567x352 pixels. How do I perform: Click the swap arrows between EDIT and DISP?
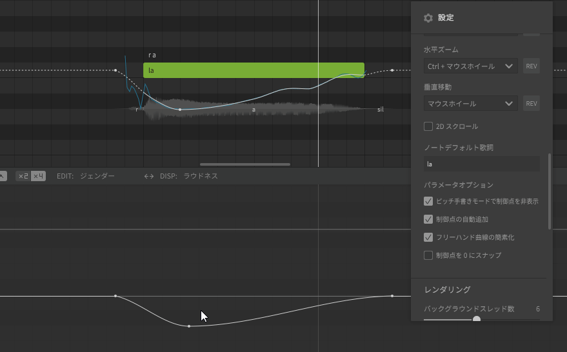[148, 177]
